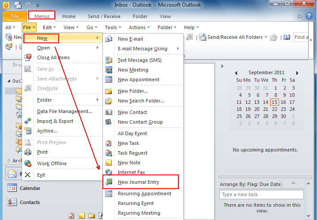317x220 pixels.
Task: Click the New E-mail envelope icon
Action: click(109, 38)
